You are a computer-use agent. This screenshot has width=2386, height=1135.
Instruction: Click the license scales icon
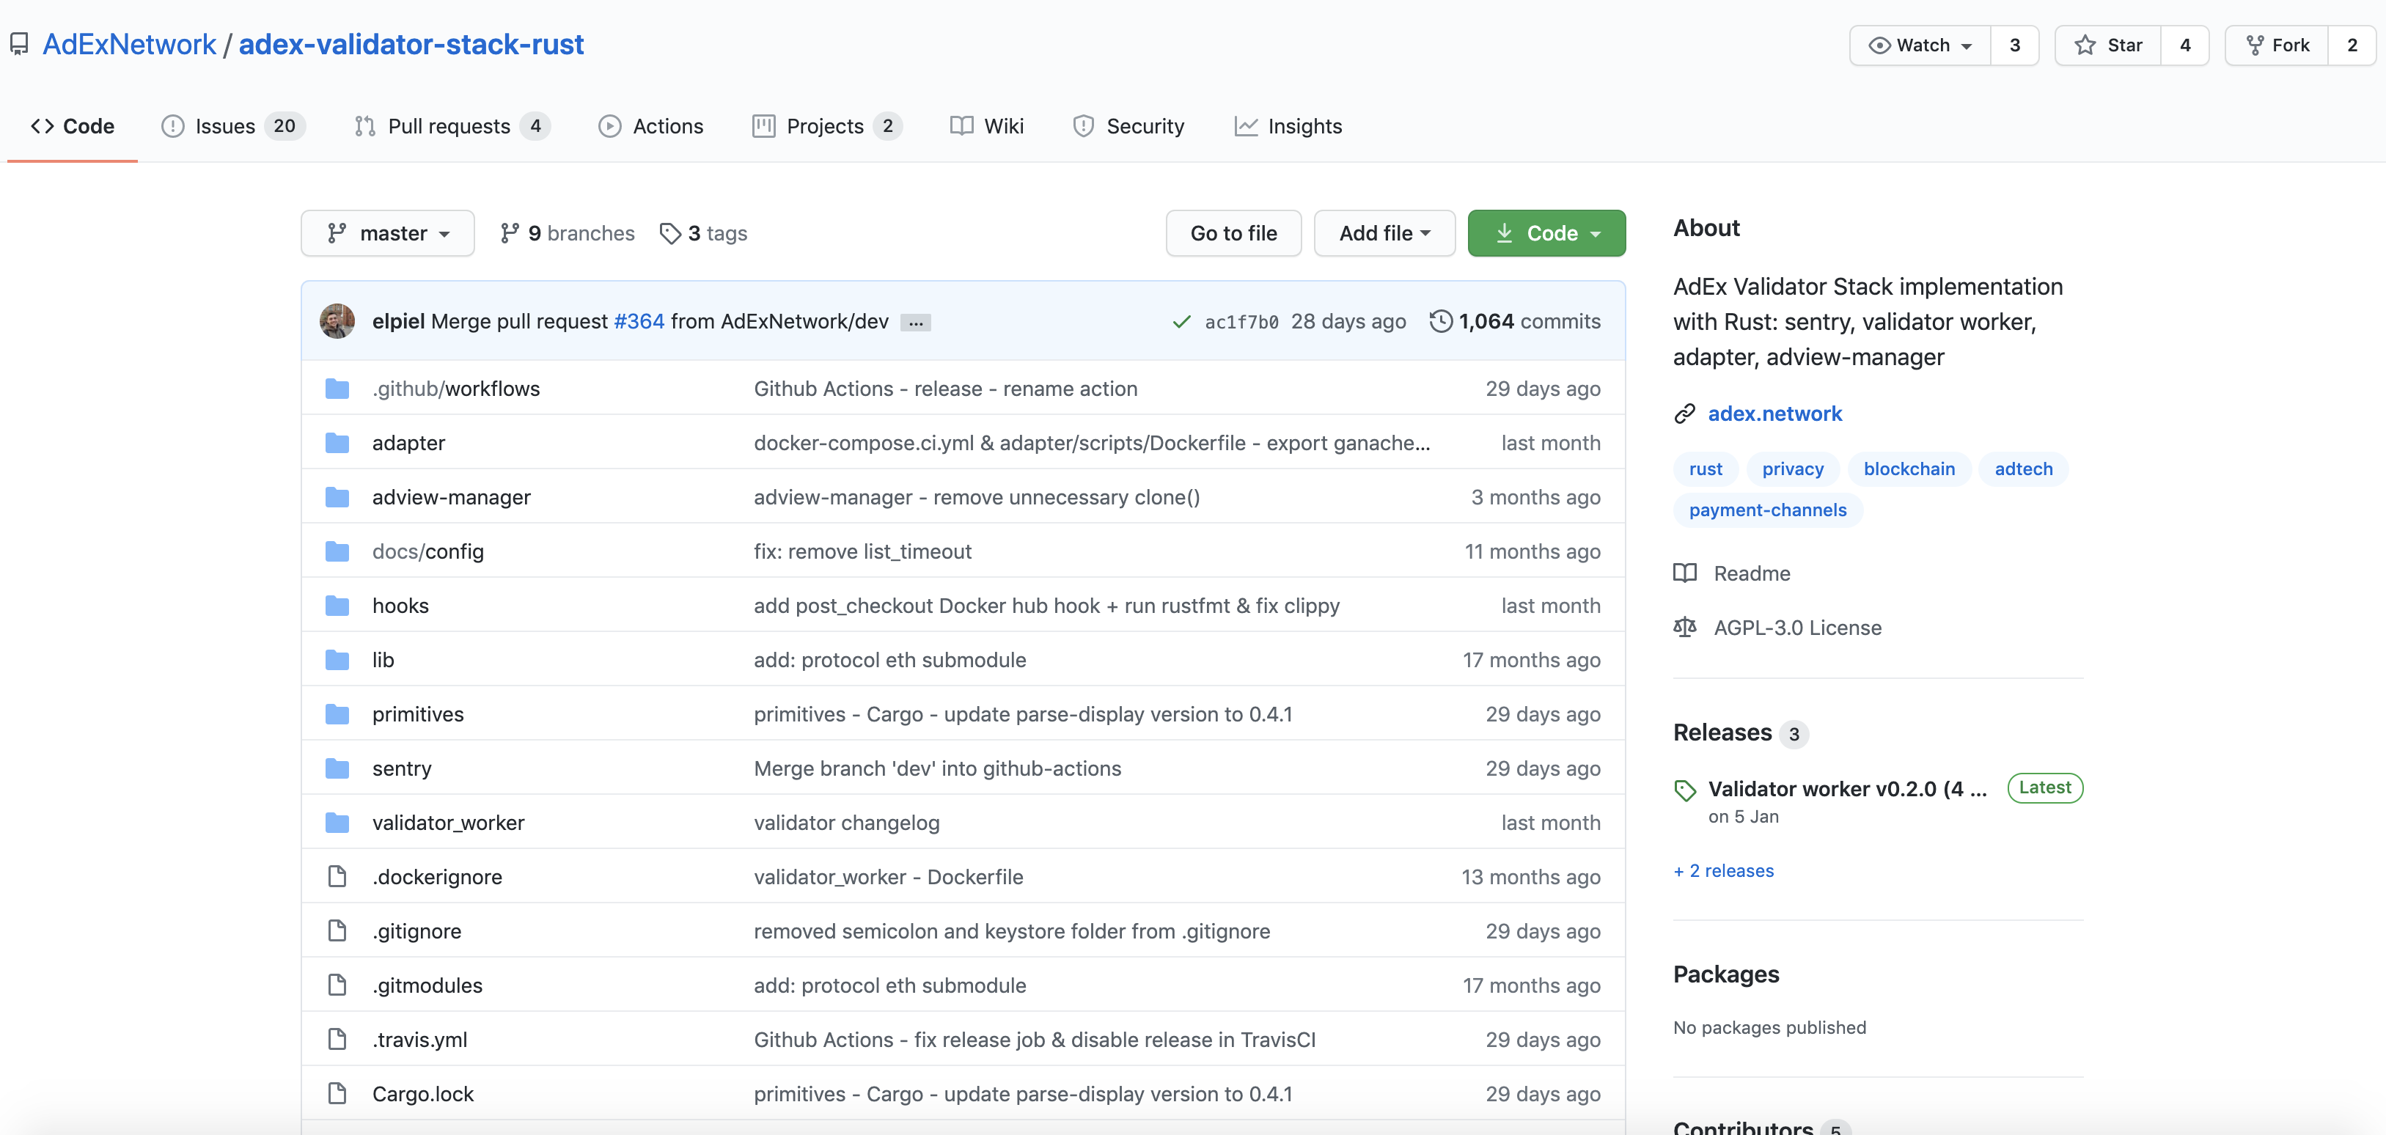click(1685, 628)
